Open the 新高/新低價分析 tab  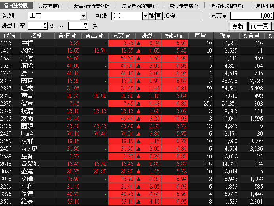[x=91, y=6]
